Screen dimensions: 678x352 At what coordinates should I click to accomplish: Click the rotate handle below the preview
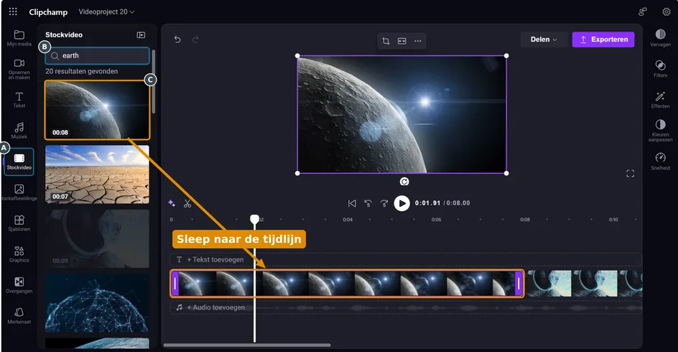(404, 182)
